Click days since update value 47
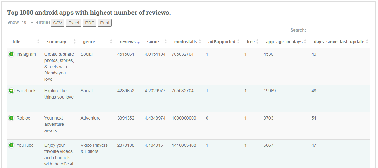The image size is (378, 168). pos(314,145)
